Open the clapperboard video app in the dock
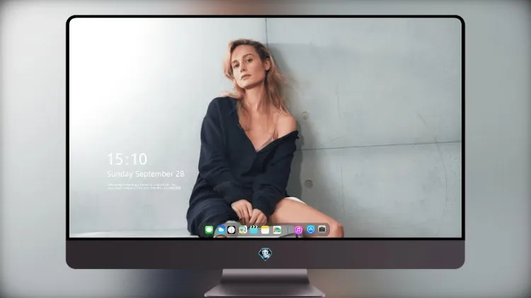The height and width of the screenshot is (298, 531). click(x=253, y=230)
